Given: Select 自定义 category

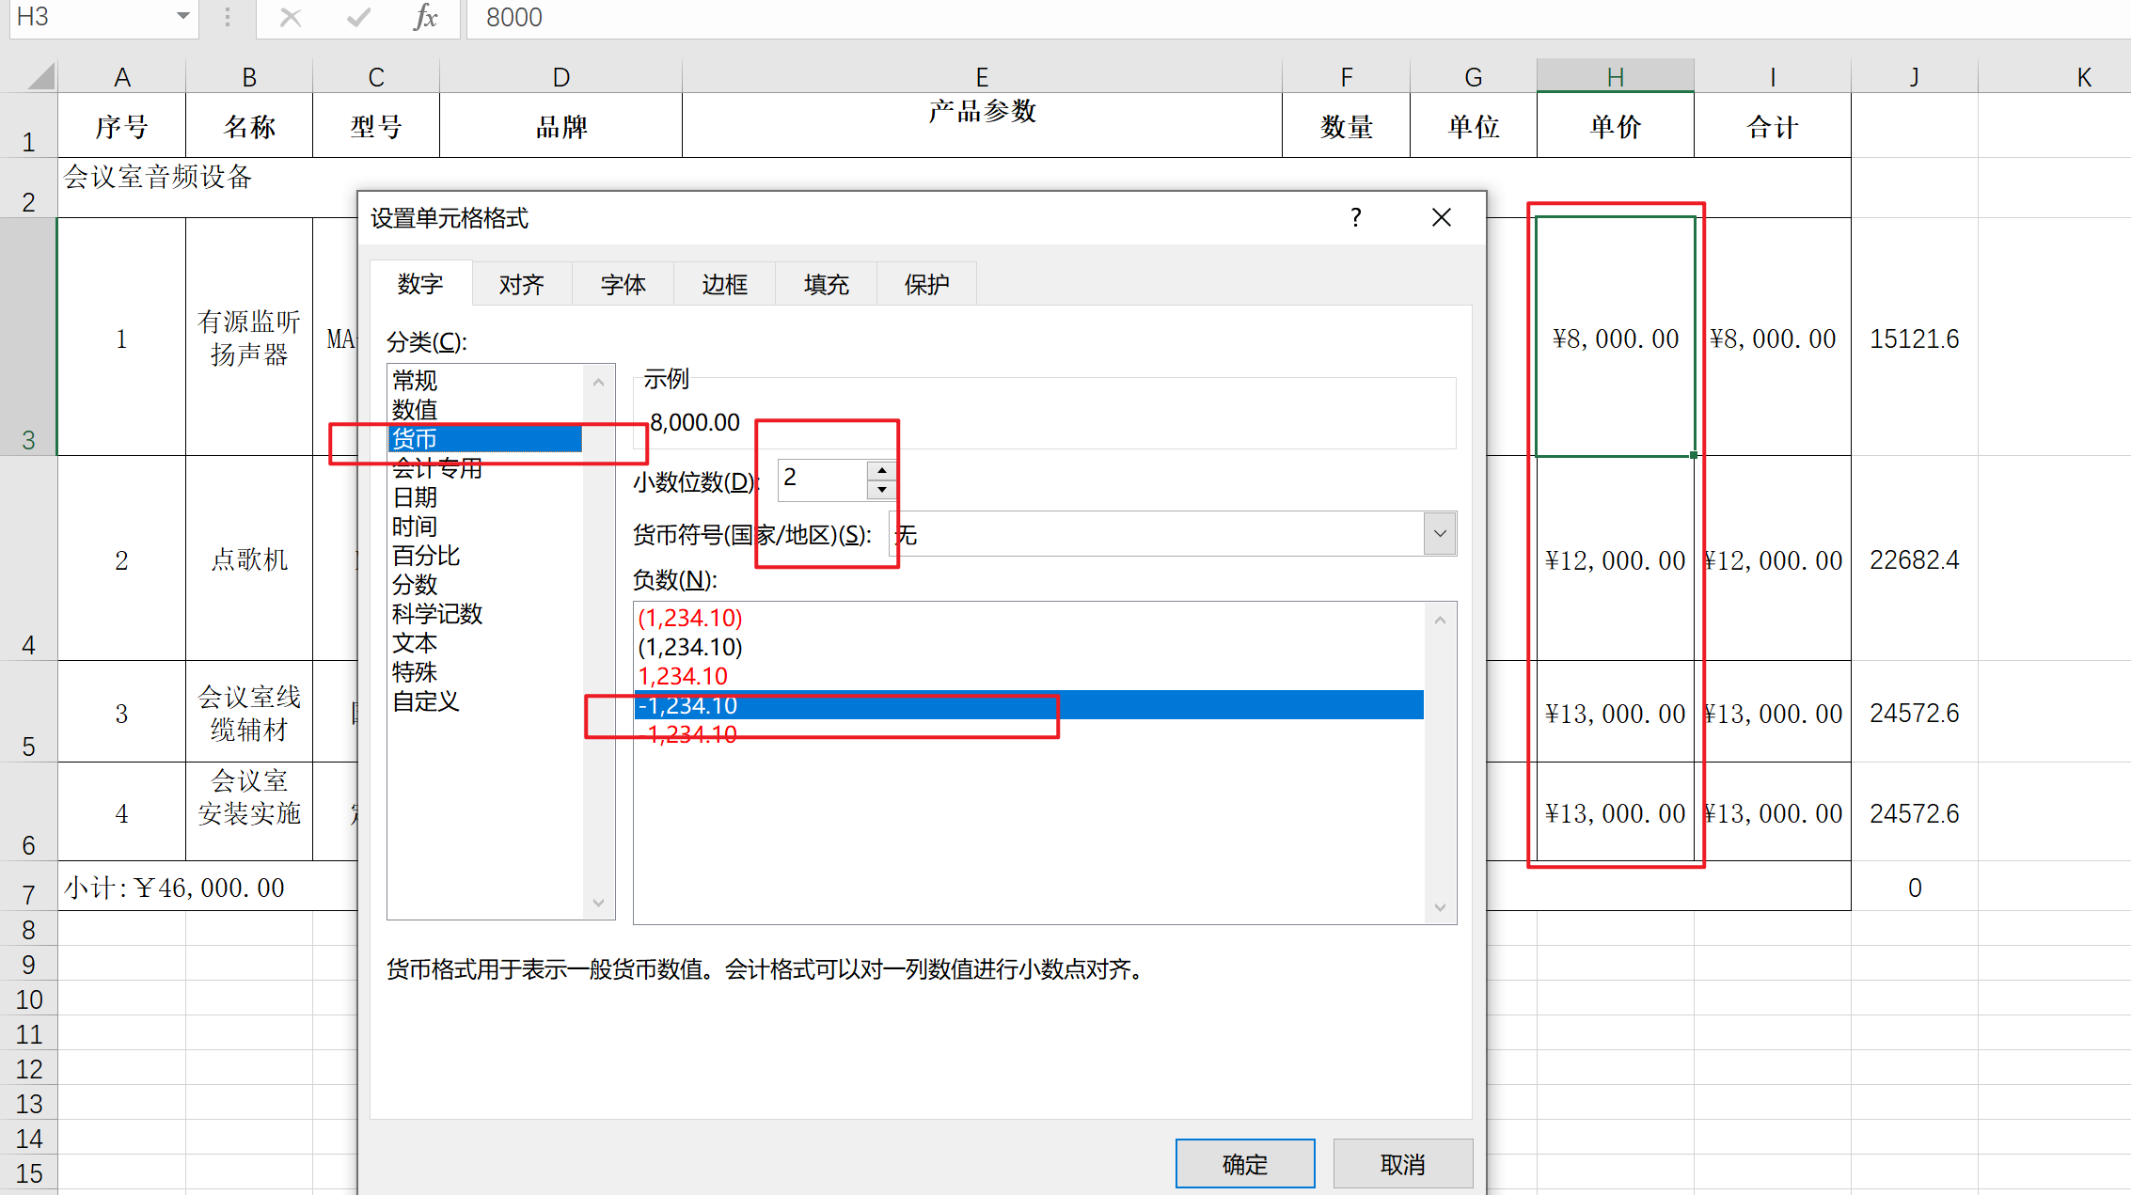Looking at the screenshot, I should point(426,701).
